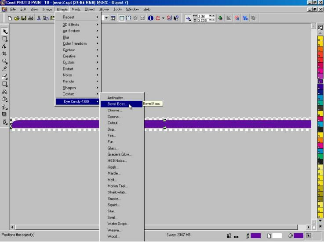Select the Crop tool in toolbox

pos(5,53)
